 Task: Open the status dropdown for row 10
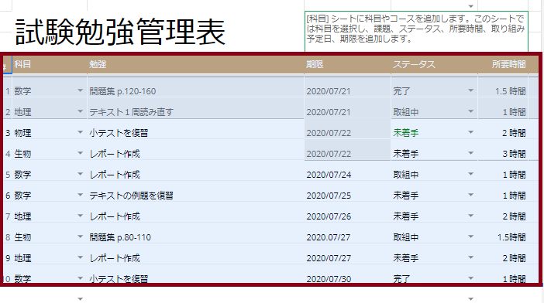471,278
